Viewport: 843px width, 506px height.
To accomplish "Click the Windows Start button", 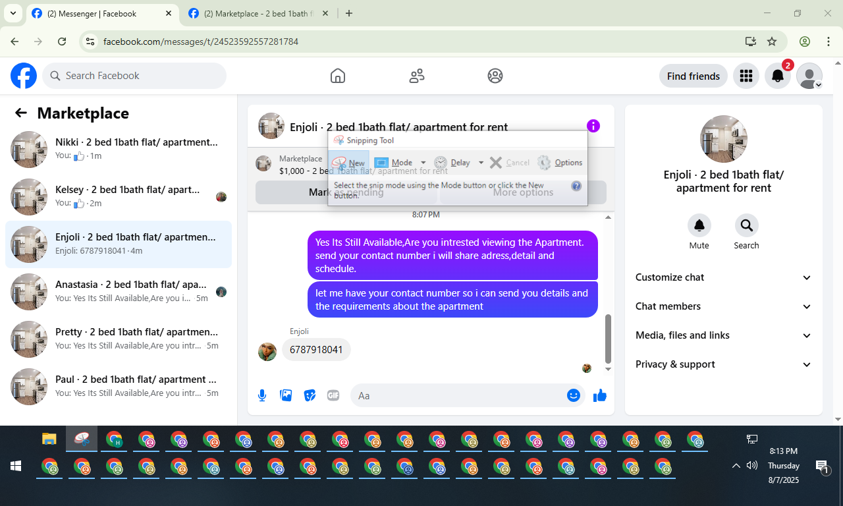I will pyautogui.click(x=16, y=466).
